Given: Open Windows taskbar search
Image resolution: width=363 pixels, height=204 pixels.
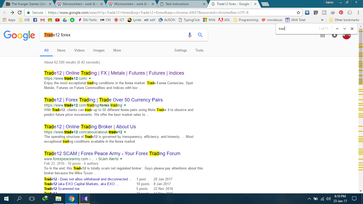Looking at the screenshot, I should [x=19, y=198].
